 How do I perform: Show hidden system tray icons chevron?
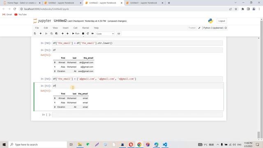pyautogui.click(x=217, y=144)
